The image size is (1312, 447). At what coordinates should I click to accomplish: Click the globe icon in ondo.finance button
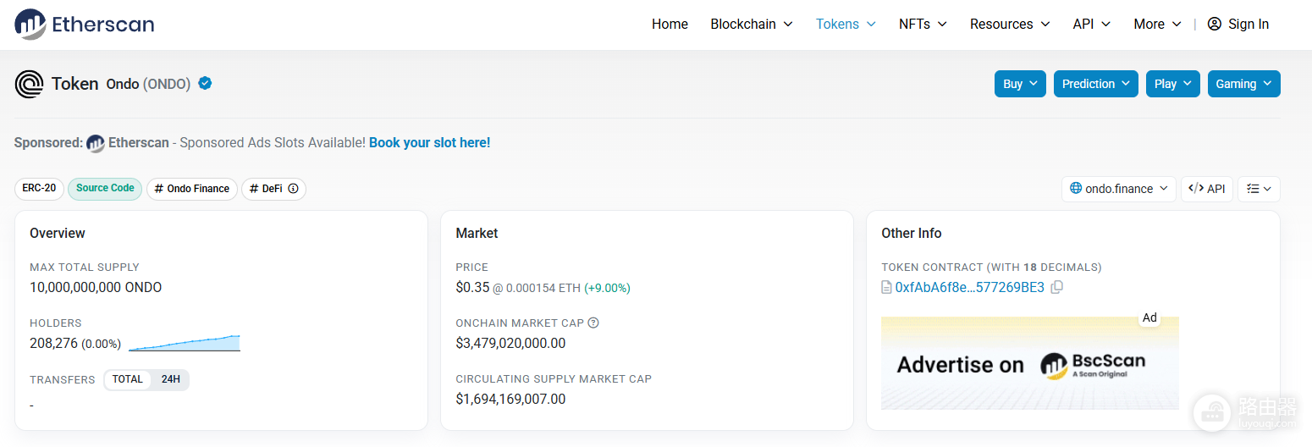tap(1076, 189)
